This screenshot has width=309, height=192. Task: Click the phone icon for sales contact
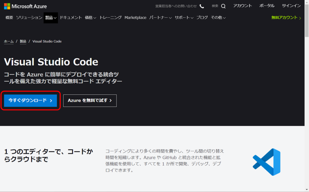[202, 6]
